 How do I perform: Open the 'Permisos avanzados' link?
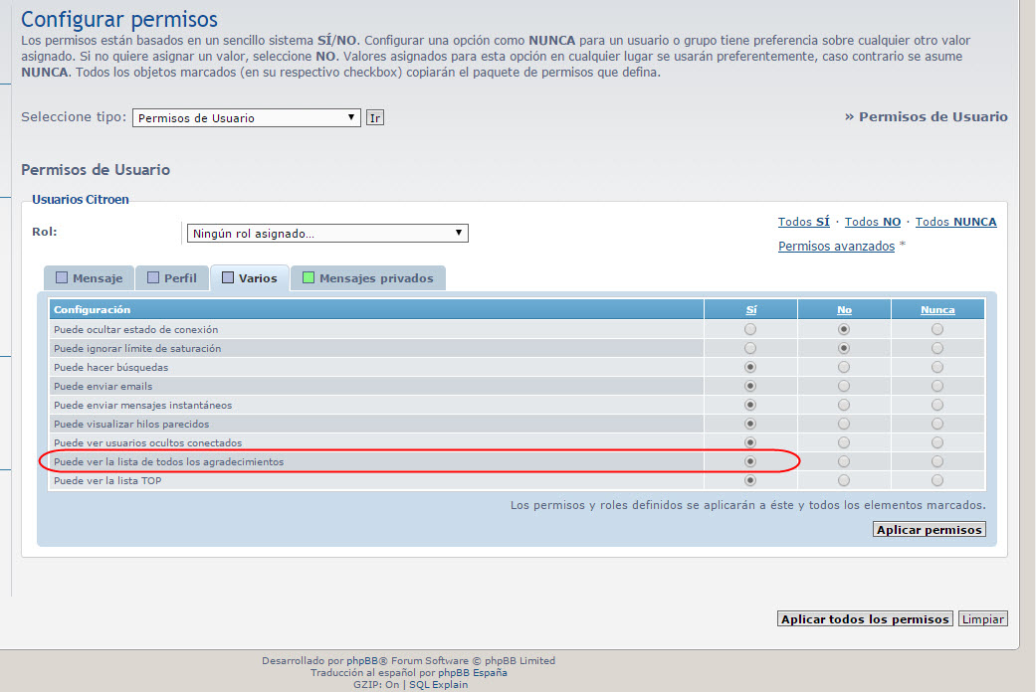click(836, 246)
